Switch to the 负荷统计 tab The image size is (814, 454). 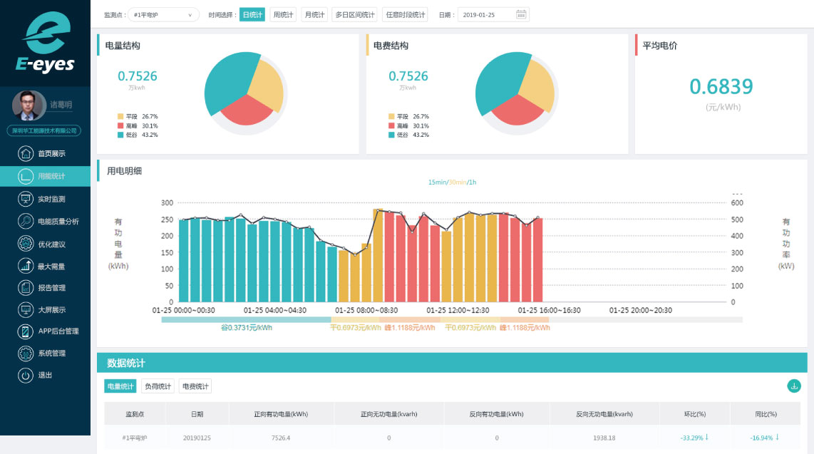(x=158, y=386)
